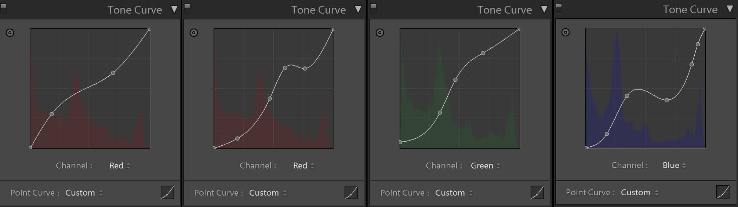The image size is (738, 207).
Task: Toggle the point curve edit icon in the second Red panel
Action: [x=351, y=192]
